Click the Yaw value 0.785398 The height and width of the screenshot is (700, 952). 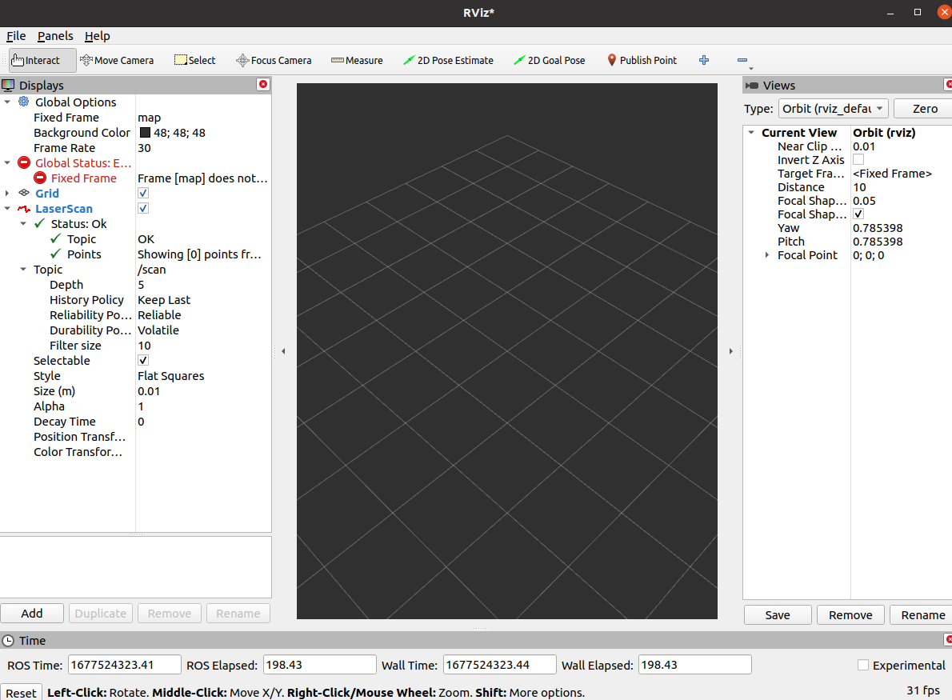(x=878, y=228)
